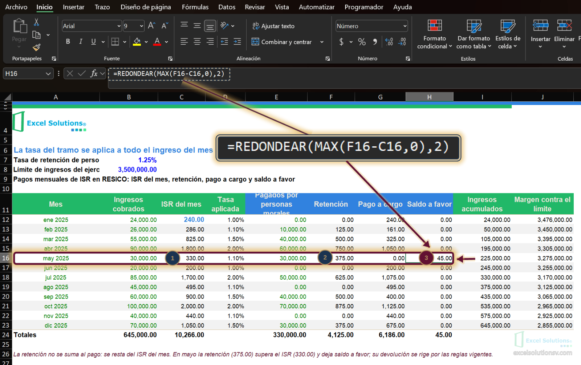This screenshot has width=581, height=365.
Task: Expand font color options arrow
Action: (166, 42)
